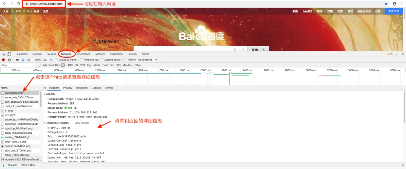
Task: Open 新闻 link on Baidu
Action: click(x=295, y=11)
